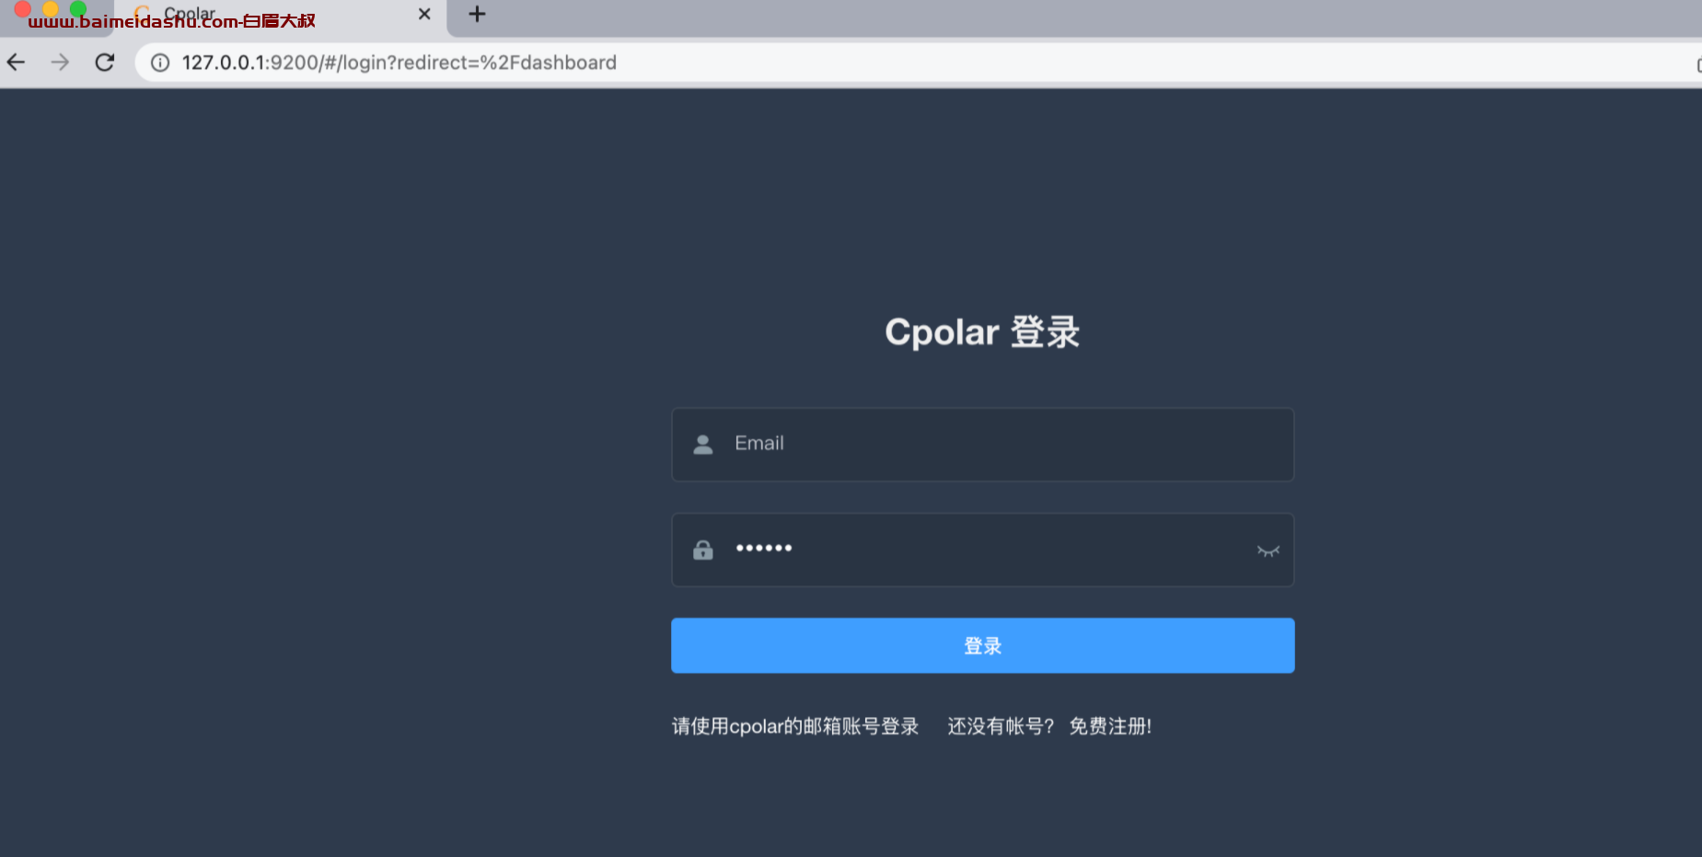Close the Cpolar browser tab

pyautogui.click(x=424, y=14)
